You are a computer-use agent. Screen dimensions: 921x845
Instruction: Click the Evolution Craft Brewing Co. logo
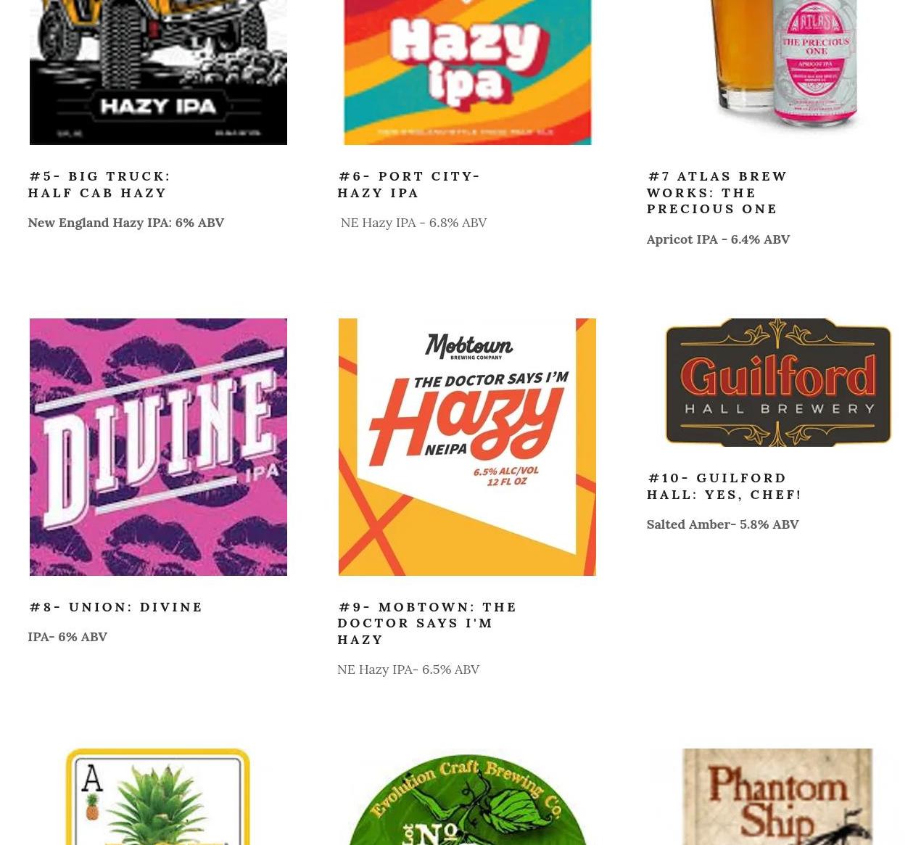(x=467, y=796)
